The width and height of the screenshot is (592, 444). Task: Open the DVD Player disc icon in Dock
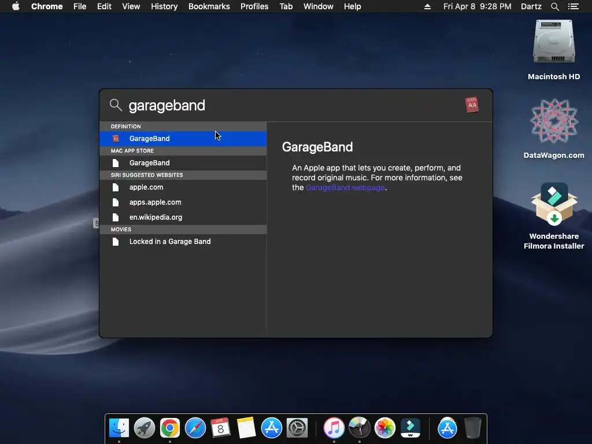[360, 428]
